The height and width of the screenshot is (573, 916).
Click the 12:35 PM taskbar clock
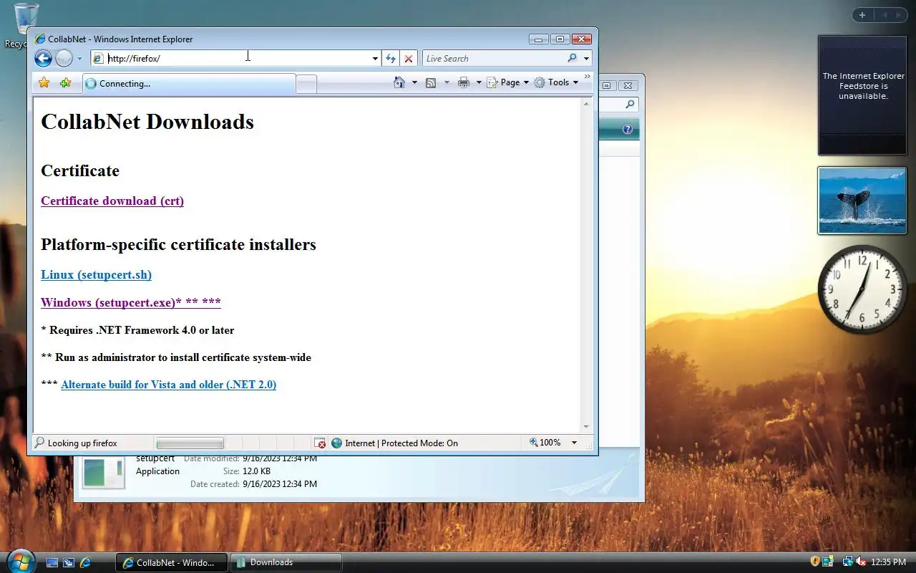[x=890, y=562]
